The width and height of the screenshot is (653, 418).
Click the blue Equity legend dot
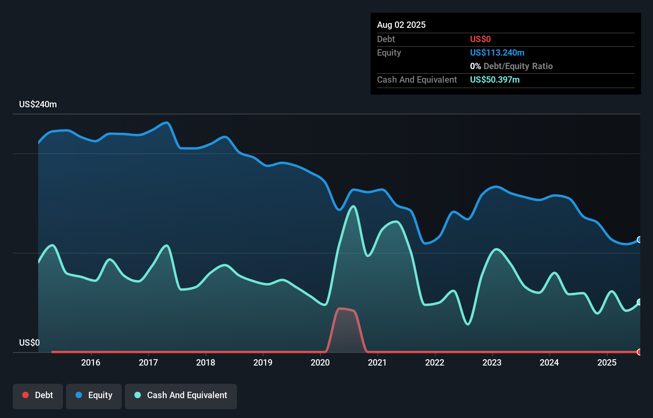(x=79, y=395)
